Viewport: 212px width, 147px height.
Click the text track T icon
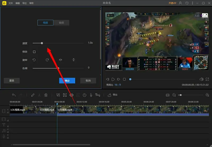[4, 125]
